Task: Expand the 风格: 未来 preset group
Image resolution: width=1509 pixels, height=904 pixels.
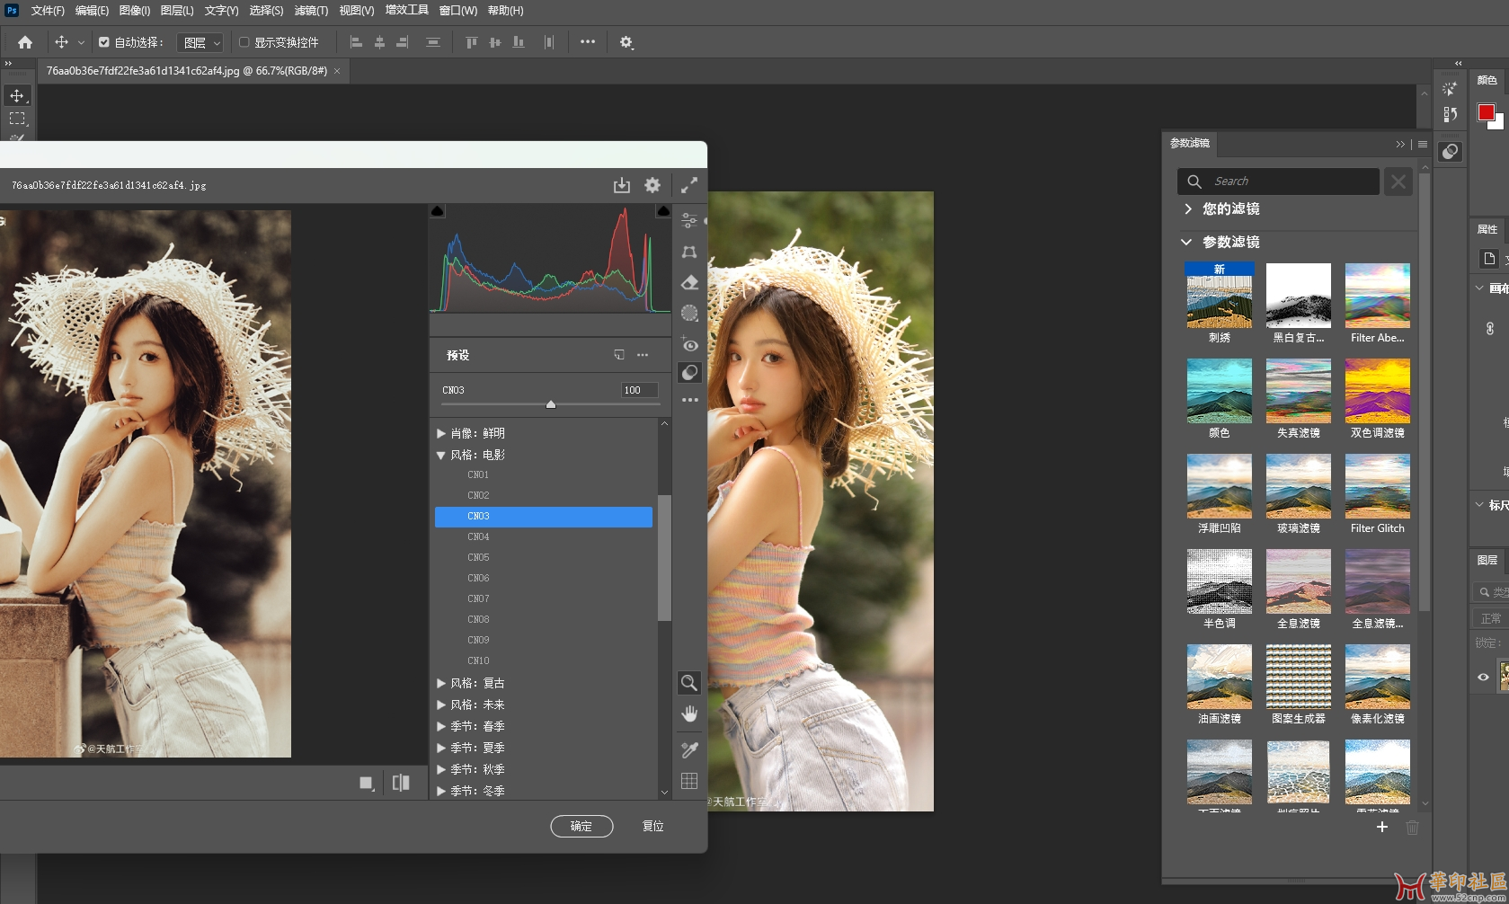Action: tap(441, 705)
